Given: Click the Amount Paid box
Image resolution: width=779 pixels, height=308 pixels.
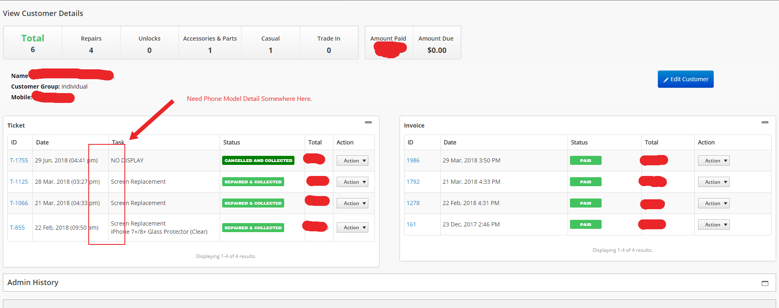Looking at the screenshot, I should [x=388, y=43].
